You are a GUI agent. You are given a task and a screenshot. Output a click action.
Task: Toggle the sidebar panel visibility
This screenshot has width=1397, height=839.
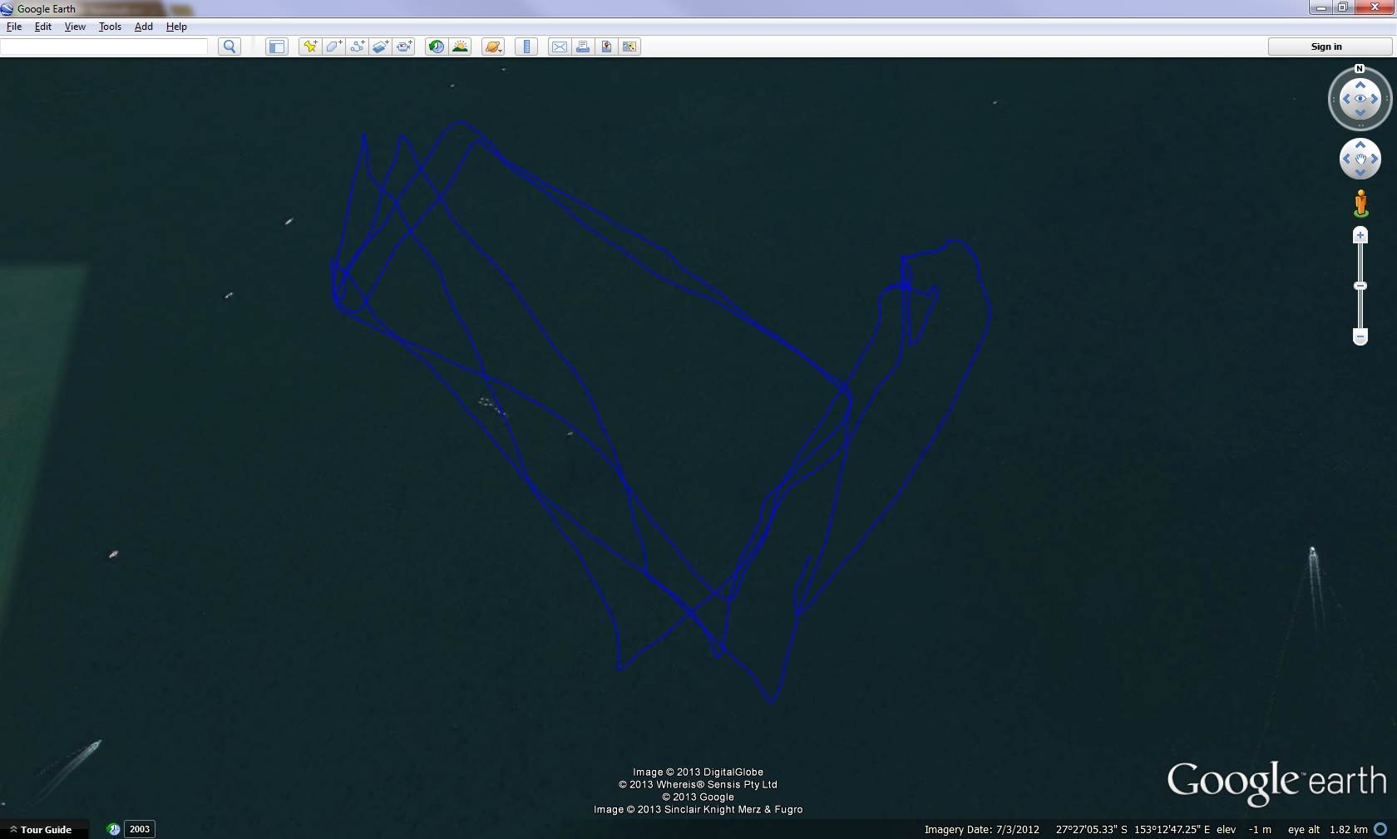pyautogui.click(x=276, y=47)
